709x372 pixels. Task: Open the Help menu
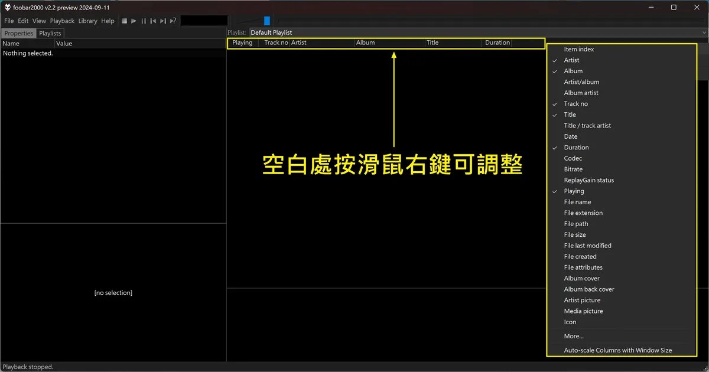coord(108,21)
